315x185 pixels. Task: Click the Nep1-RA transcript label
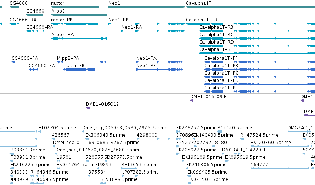[x=131, y=27]
